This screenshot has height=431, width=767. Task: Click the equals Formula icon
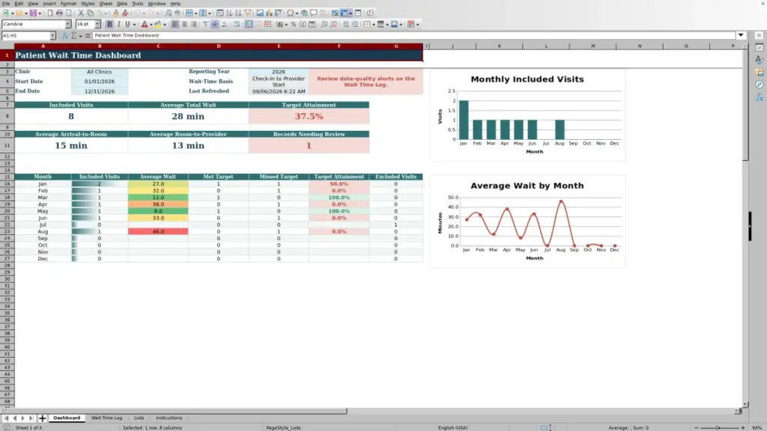click(x=88, y=35)
